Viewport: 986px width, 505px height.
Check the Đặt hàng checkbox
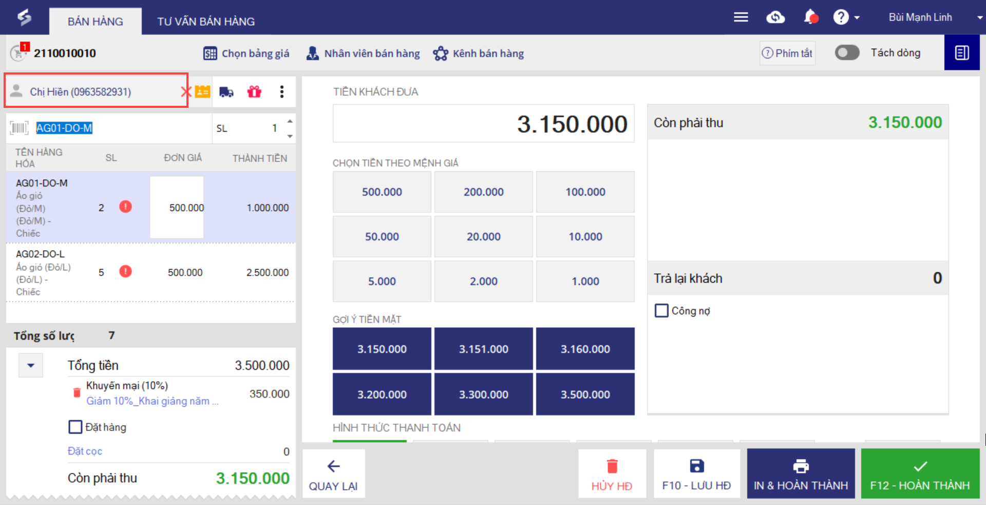click(x=75, y=427)
